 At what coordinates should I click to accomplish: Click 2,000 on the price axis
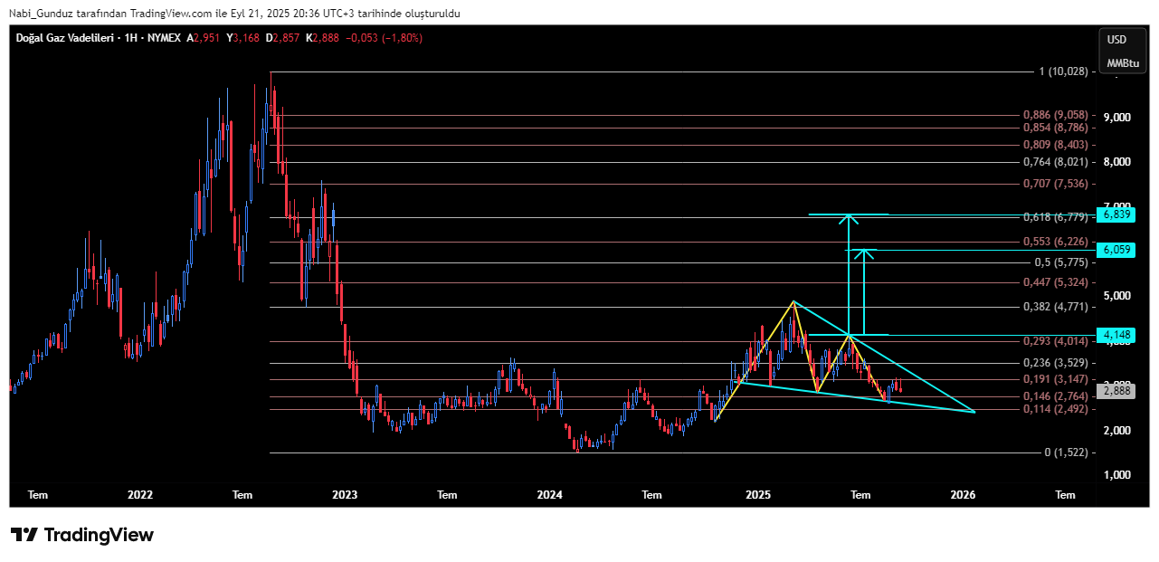click(x=1118, y=430)
